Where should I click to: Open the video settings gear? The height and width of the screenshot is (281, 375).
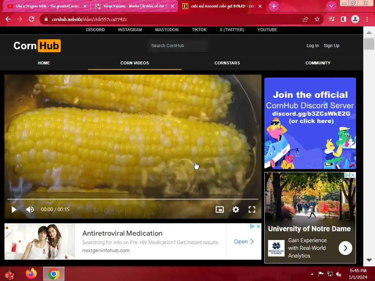tap(236, 210)
